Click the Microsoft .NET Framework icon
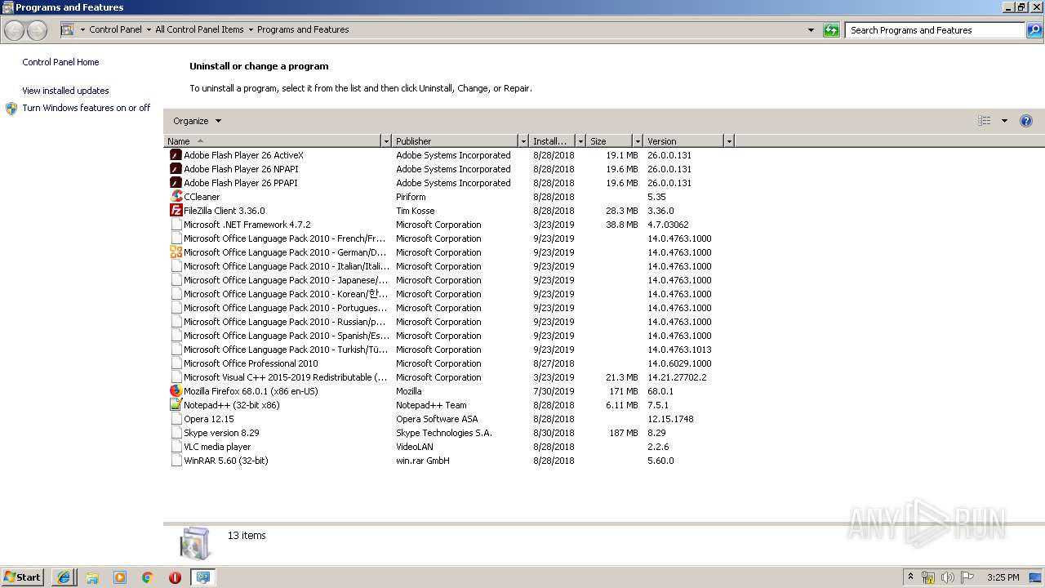Viewport: 1045px width, 588px height. click(176, 225)
